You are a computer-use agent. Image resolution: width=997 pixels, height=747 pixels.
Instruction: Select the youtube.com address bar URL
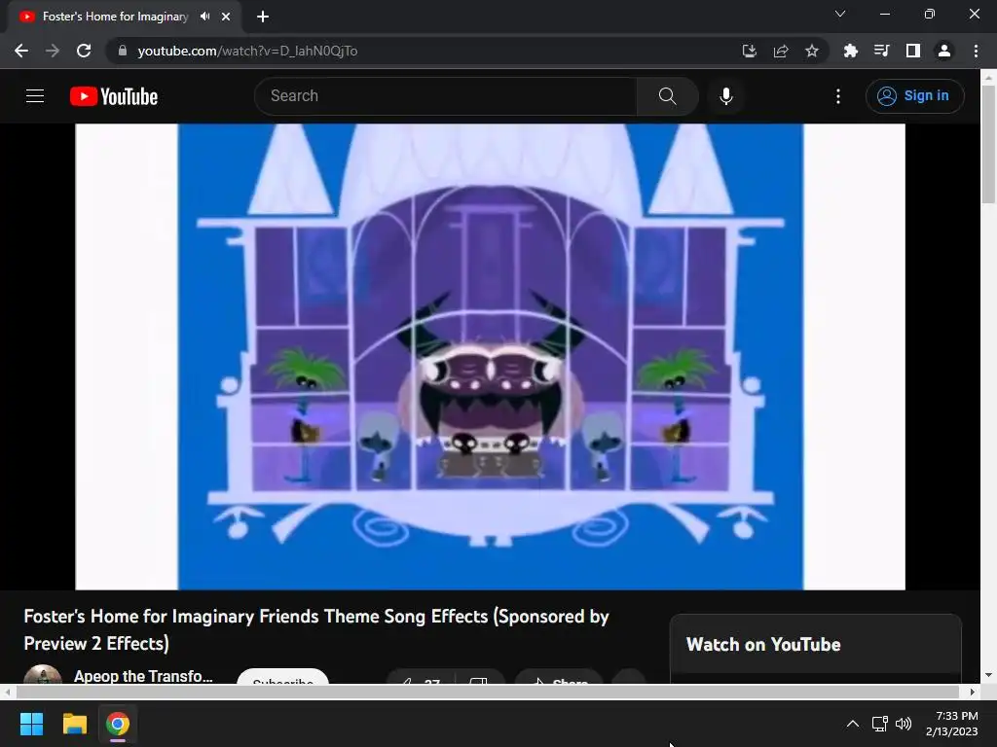pyautogui.click(x=247, y=51)
